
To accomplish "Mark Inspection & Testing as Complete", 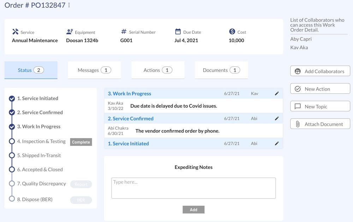I will pyautogui.click(x=81, y=142).
